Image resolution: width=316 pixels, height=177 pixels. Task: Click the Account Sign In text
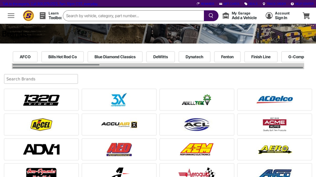pyautogui.click(x=282, y=16)
